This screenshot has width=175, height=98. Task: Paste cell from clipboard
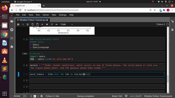point(37,24)
